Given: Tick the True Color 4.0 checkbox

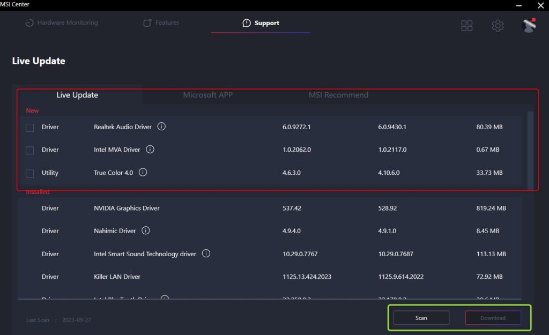Looking at the screenshot, I should click(30, 173).
